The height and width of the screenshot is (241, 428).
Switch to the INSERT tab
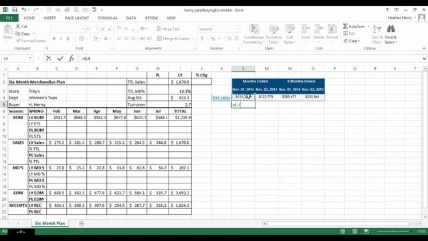coord(49,18)
